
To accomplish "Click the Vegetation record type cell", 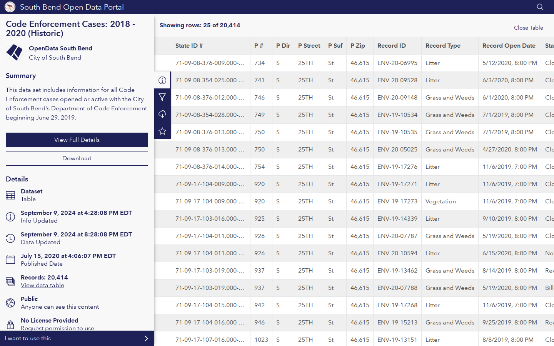I will click(x=450, y=201).
